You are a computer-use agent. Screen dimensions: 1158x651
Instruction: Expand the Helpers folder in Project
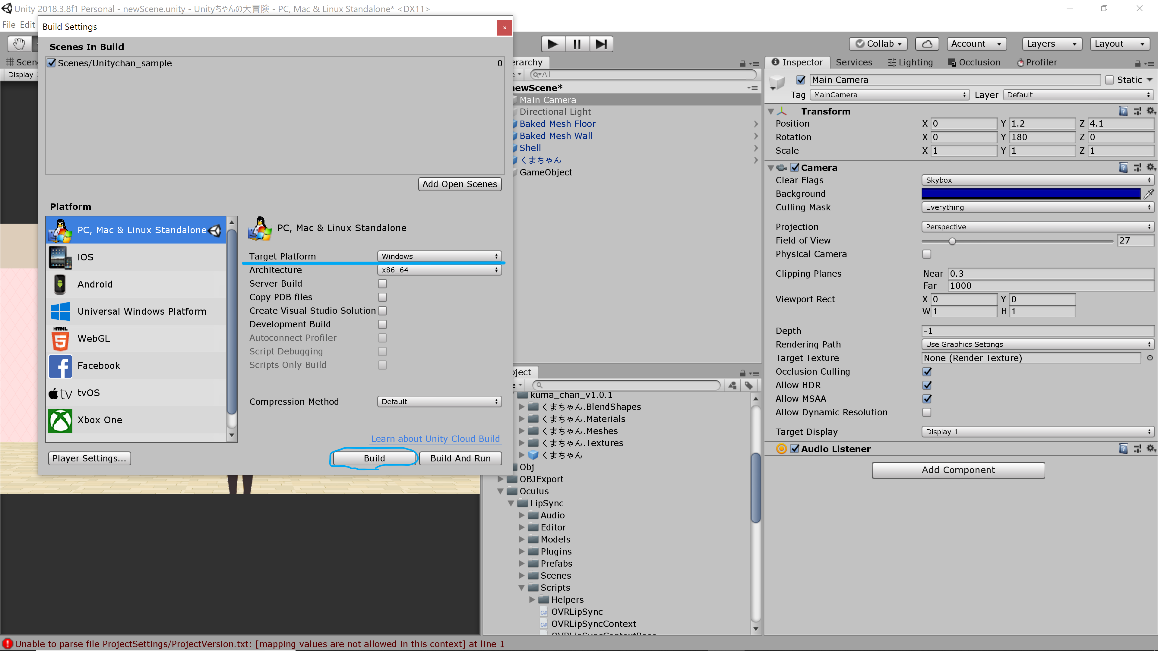532,600
